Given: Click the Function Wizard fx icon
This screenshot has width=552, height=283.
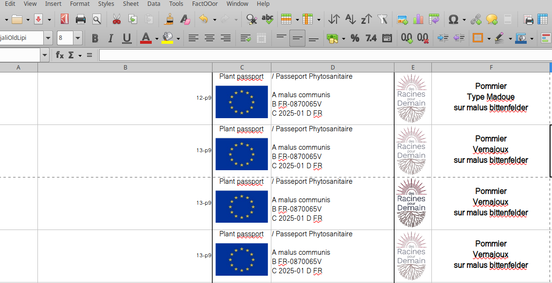Looking at the screenshot, I should click(x=60, y=55).
